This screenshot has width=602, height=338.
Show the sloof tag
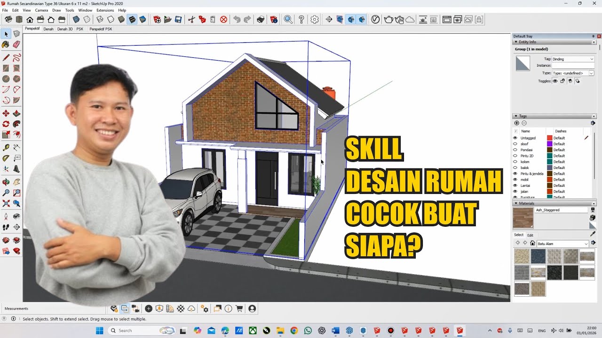point(515,144)
